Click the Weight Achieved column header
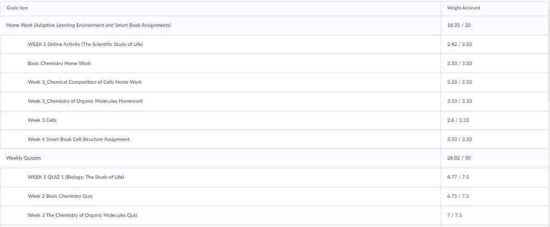 [x=463, y=8]
